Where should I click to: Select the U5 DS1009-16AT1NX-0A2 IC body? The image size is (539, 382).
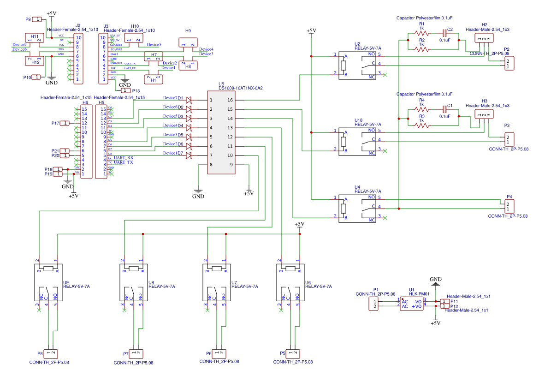coord(221,132)
